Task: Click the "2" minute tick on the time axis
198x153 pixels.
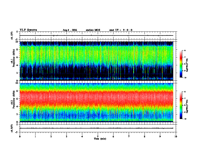Action: click(x=51, y=136)
